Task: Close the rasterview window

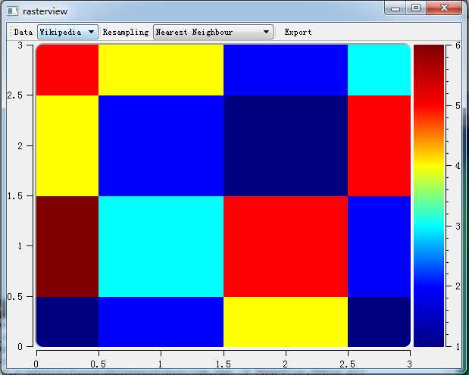Action: click(444, 8)
